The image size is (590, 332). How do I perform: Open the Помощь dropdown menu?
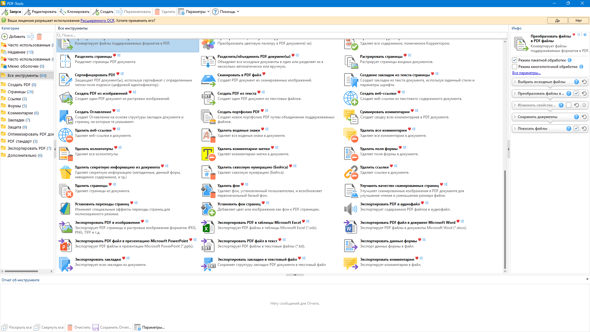226,12
